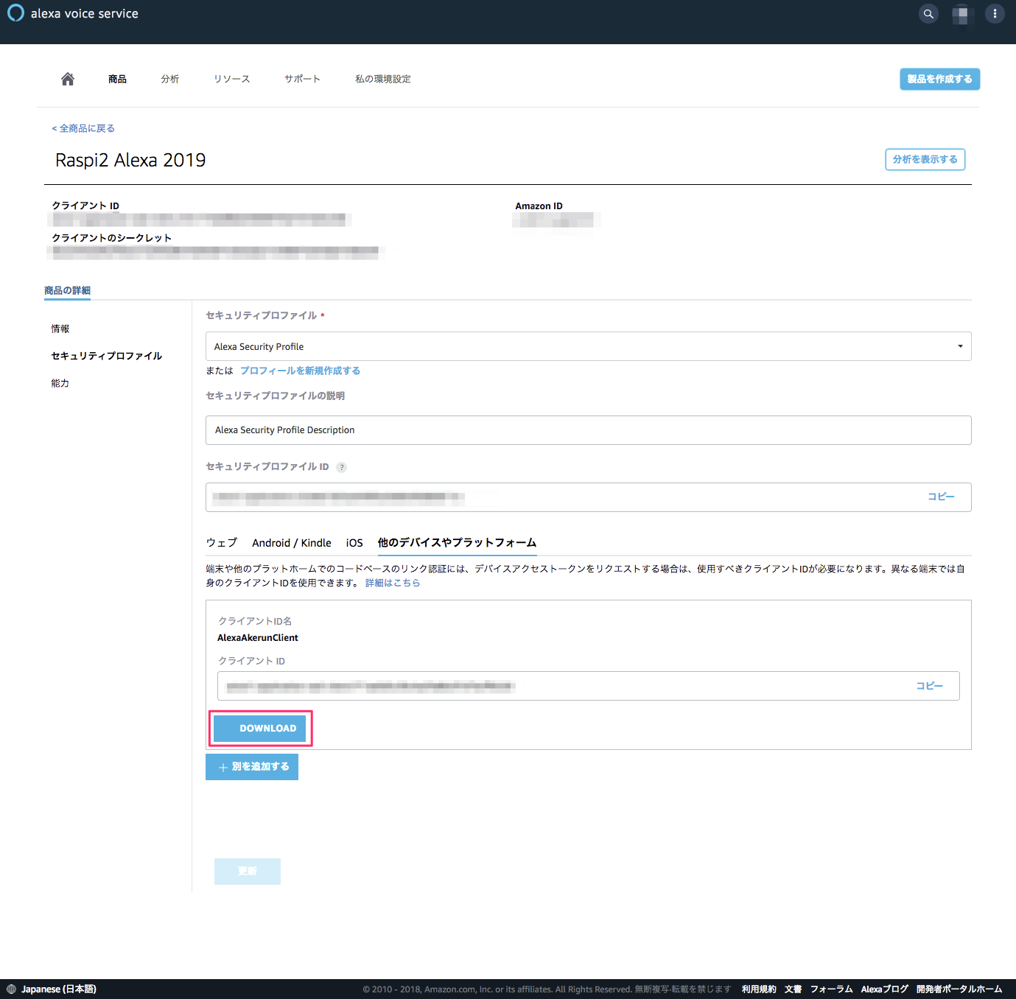
Task: Click the user profile avatar icon
Action: pyautogui.click(x=961, y=15)
